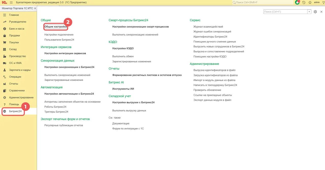Open the history clock icon

(304, 2)
